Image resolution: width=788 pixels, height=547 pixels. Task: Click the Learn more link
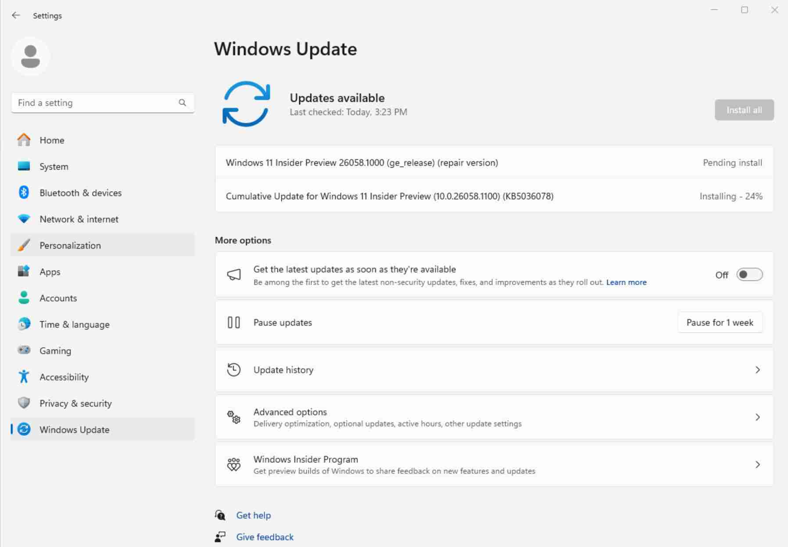pyautogui.click(x=626, y=282)
